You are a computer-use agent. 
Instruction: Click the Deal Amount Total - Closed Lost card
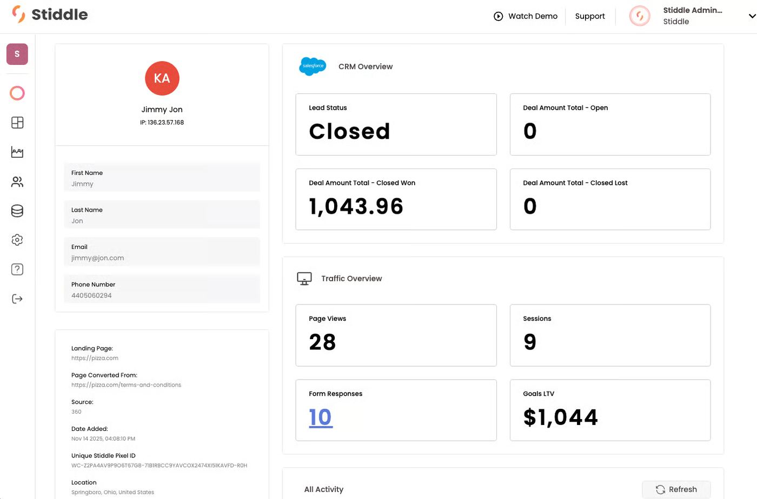pos(610,199)
